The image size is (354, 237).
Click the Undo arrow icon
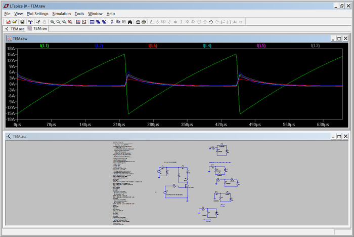(x=211, y=22)
